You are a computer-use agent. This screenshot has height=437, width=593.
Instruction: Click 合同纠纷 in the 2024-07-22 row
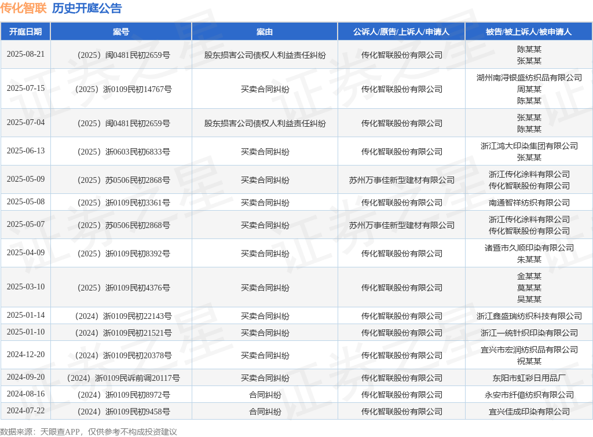click(265, 412)
